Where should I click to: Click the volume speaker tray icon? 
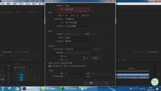(x=141, y=89)
